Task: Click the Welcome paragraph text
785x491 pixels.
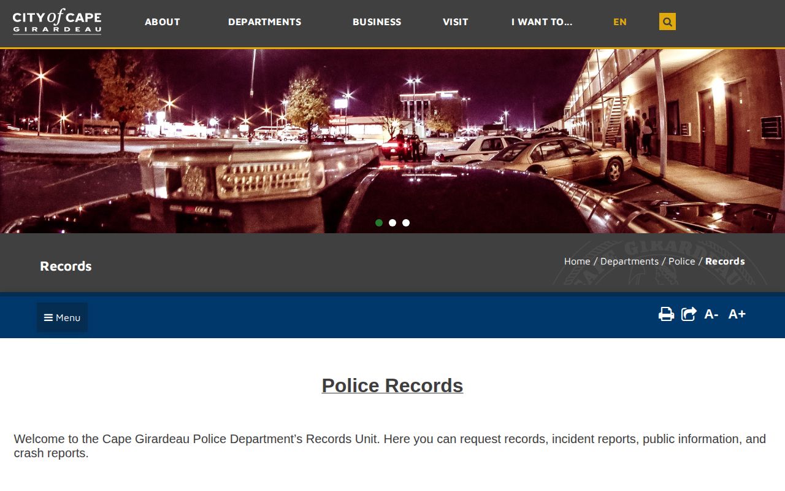Action: tap(390, 446)
